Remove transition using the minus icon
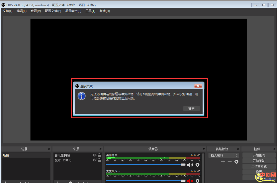 [230, 162]
